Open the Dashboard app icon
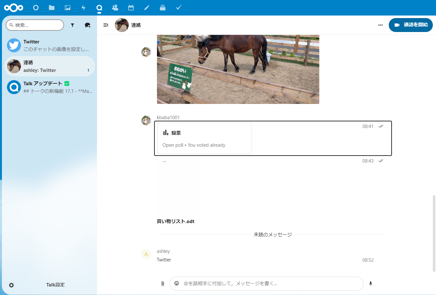 (36, 8)
